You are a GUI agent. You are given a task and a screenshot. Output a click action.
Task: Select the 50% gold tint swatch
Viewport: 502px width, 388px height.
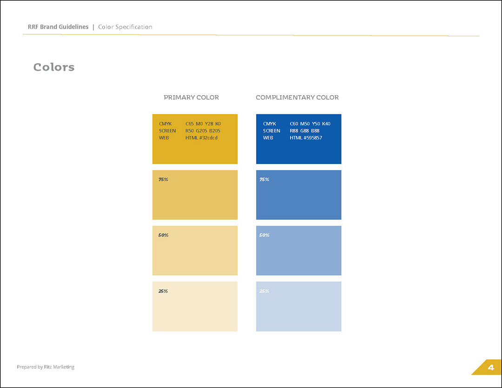click(195, 250)
